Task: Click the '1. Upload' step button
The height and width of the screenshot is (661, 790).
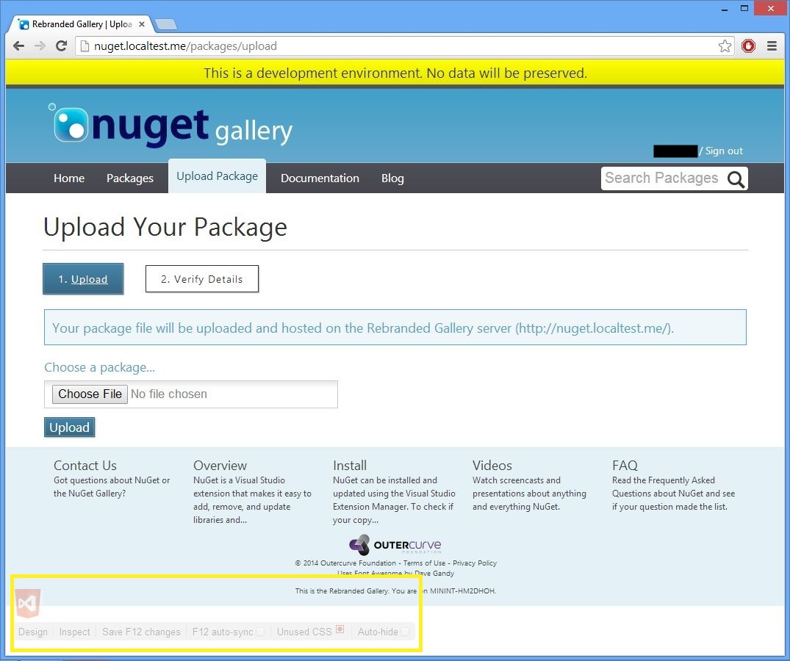Action: pos(83,279)
